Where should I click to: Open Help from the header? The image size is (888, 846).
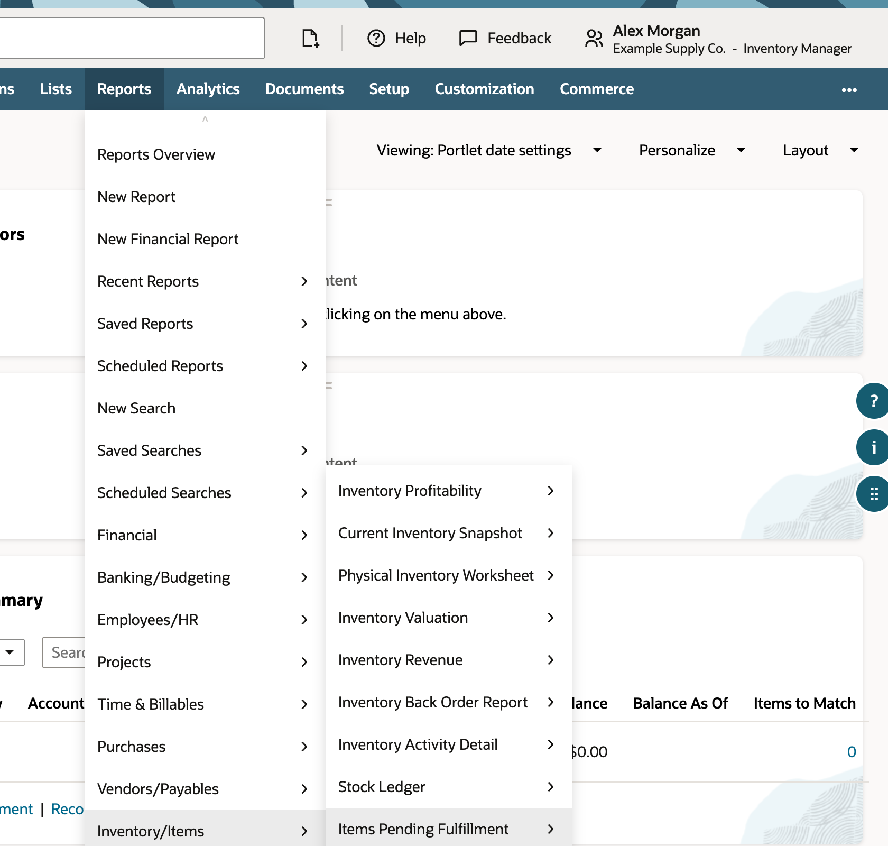tap(396, 38)
